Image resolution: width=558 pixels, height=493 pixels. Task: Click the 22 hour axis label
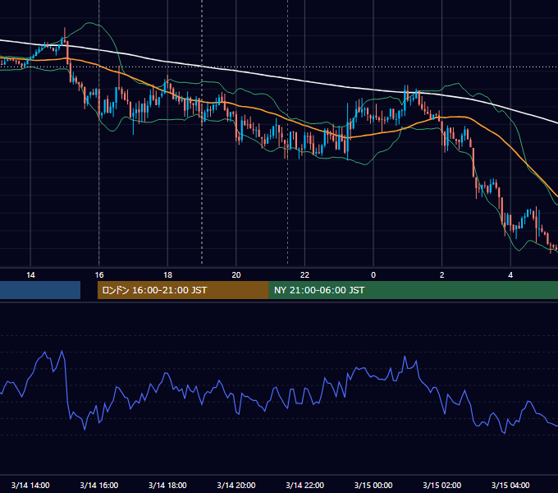tap(304, 274)
